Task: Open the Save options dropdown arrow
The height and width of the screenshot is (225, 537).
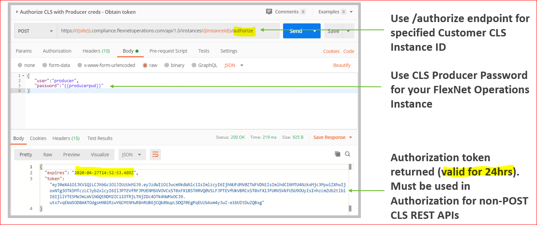Action: click(349, 31)
